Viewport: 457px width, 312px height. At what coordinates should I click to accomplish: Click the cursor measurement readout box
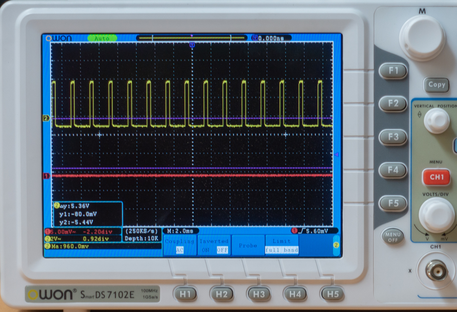pyautogui.click(x=88, y=214)
